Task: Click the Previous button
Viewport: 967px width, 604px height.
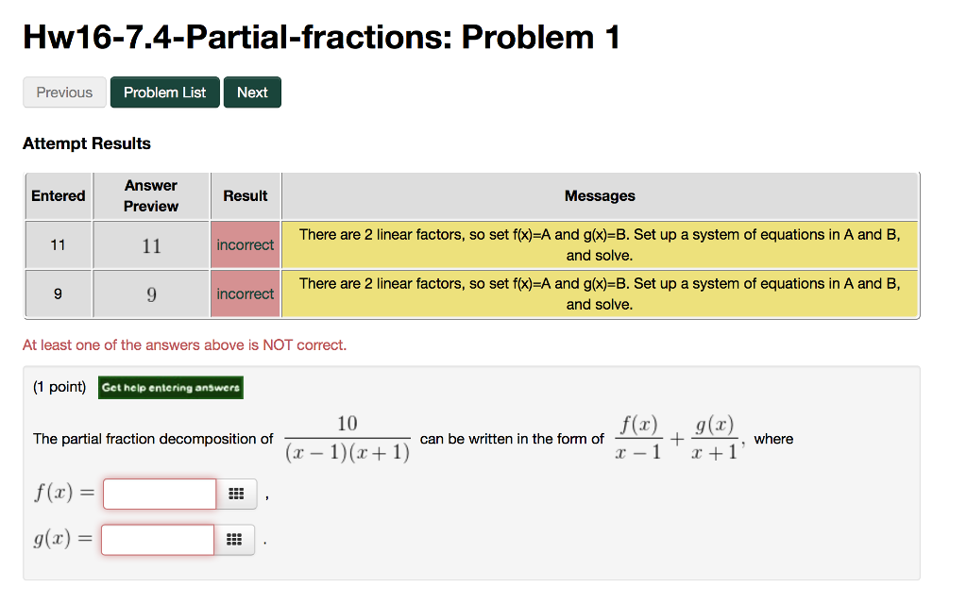Action: 64,92
